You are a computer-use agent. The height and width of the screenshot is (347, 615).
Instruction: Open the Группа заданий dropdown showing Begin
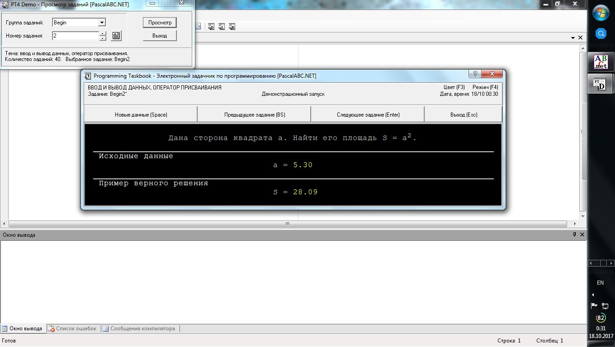[102, 23]
